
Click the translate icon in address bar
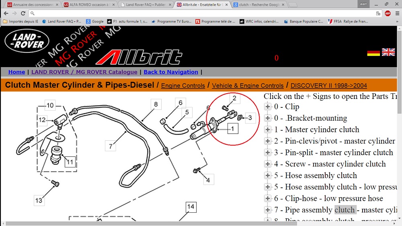[378, 13]
